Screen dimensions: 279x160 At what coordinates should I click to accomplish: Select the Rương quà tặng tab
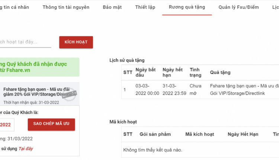(x=187, y=7)
